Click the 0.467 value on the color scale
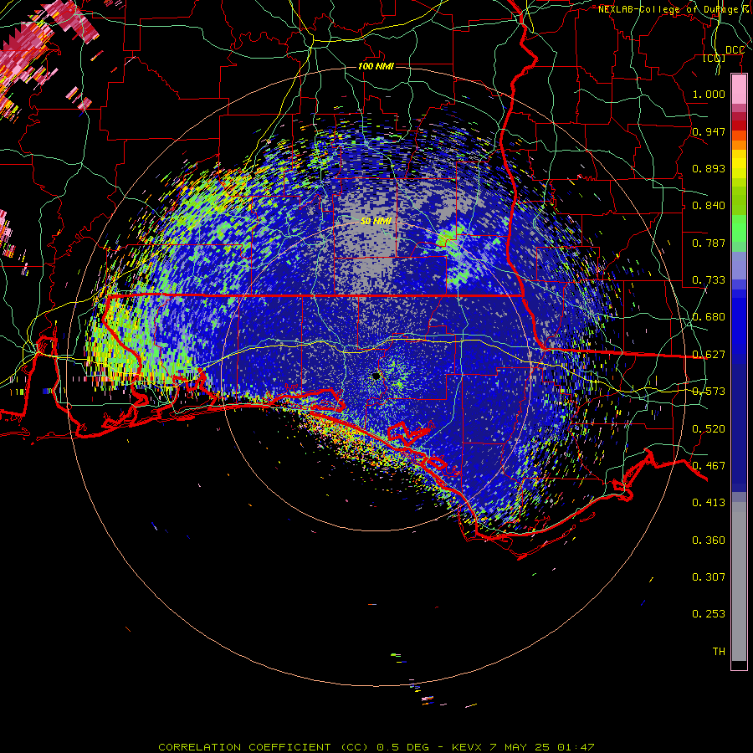This screenshot has width=753, height=753. coord(709,466)
